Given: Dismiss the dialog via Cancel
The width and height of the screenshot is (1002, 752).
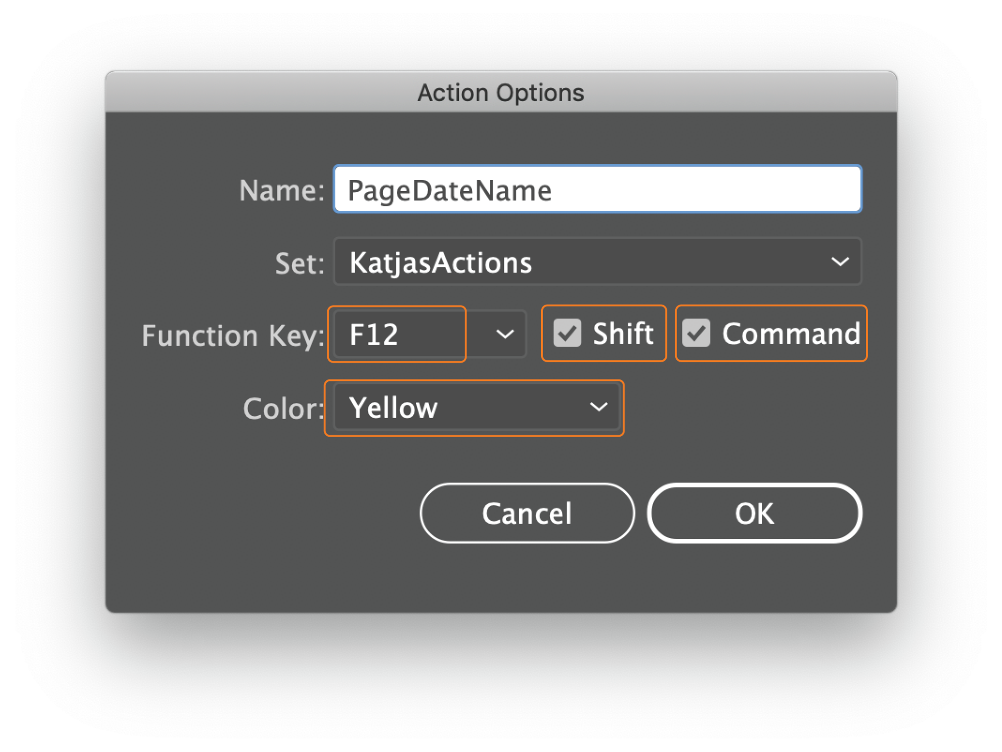Looking at the screenshot, I should (x=526, y=513).
